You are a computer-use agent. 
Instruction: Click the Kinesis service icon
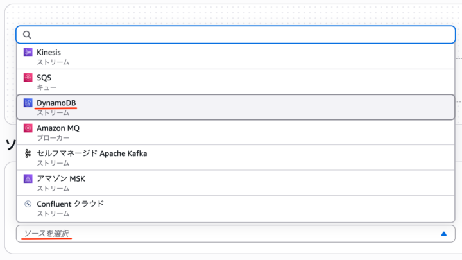(28, 52)
